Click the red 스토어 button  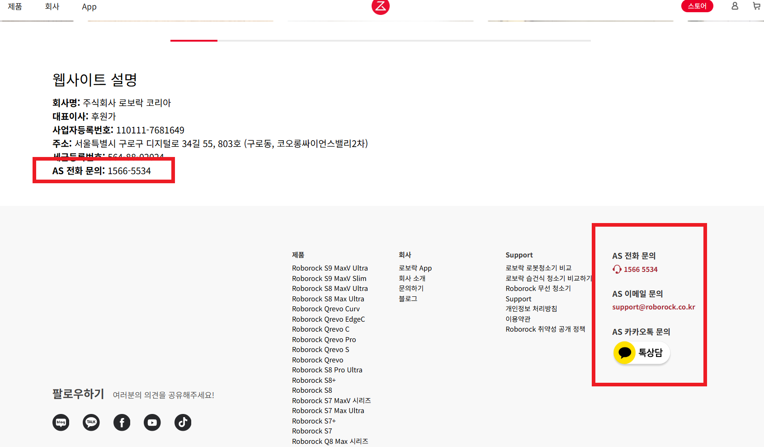697,6
